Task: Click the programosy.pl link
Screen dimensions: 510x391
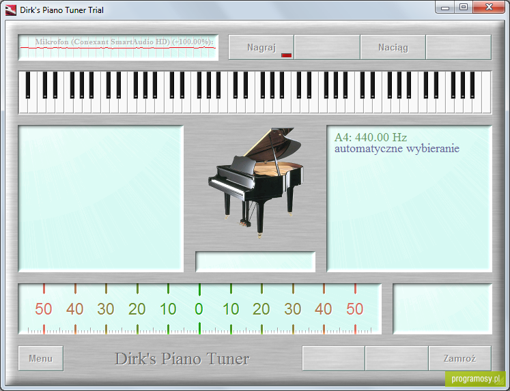Action: 476,379
